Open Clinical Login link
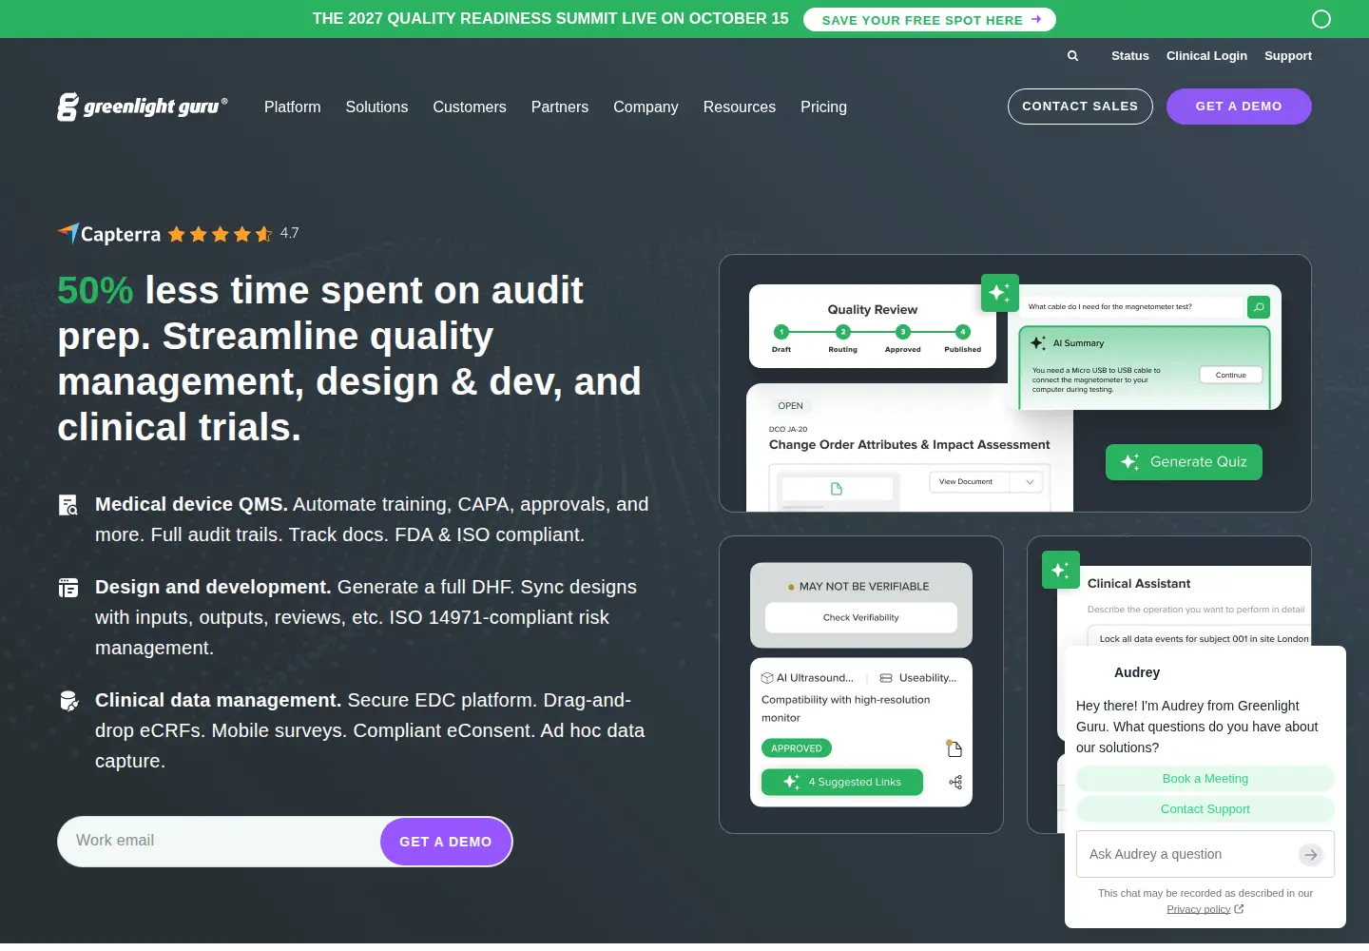1369x951 pixels. coord(1206,56)
